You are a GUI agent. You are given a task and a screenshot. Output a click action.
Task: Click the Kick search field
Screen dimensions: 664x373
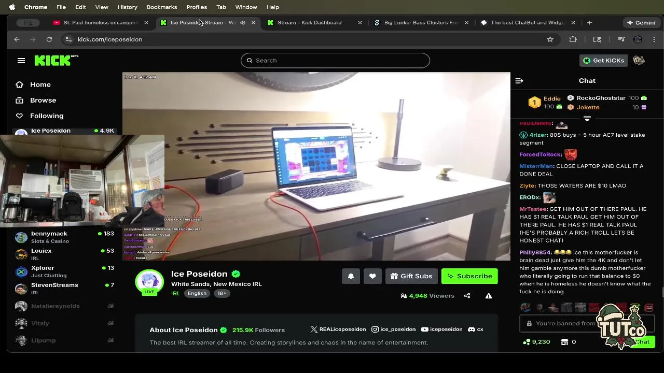[335, 61]
